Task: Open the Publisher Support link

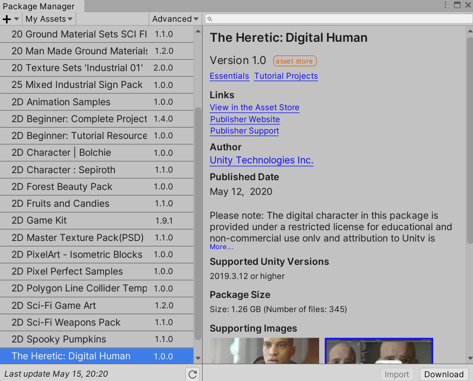Action: (244, 131)
